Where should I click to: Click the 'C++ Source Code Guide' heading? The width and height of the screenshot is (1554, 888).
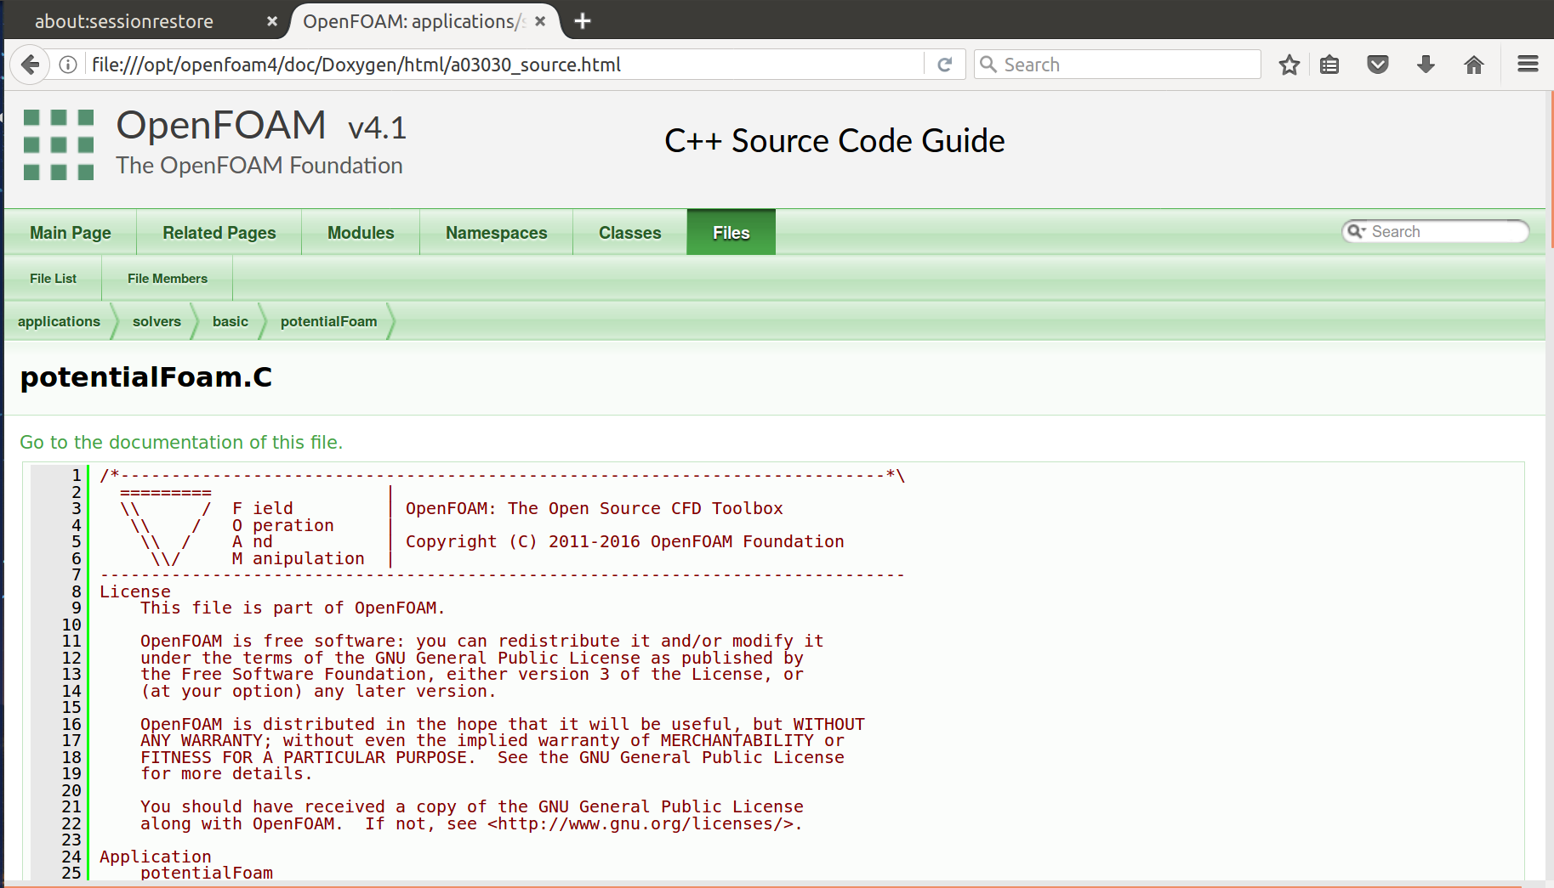pyautogui.click(x=834, y=141)
